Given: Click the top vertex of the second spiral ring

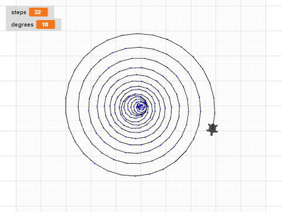Looking at the screenshot, I should click(139, 47).
